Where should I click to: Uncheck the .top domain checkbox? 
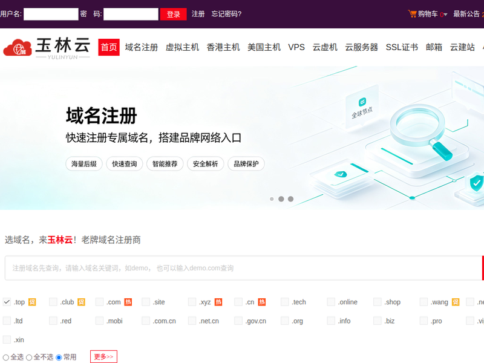7,302
